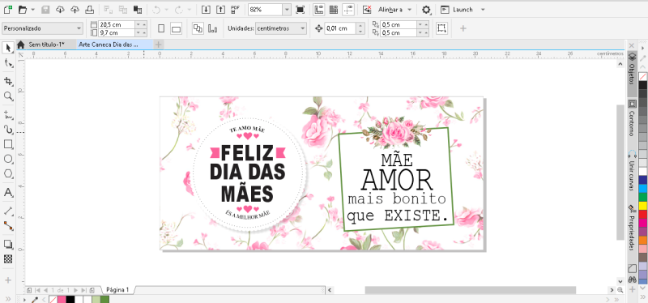
Task: Click the nudge distance field 0,01 cm
Action: tap(340, 28)
